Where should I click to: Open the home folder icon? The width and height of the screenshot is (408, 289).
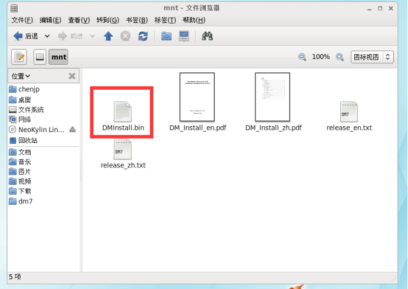point(166,36)
